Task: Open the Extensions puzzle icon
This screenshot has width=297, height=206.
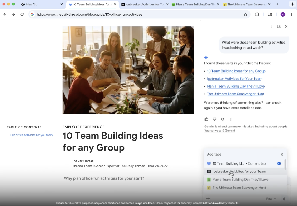Action: click(x=257, y=14)
